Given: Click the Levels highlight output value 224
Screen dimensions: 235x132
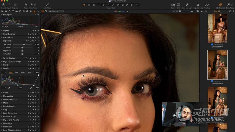Looking at the screenshot, I should point(37,88).
